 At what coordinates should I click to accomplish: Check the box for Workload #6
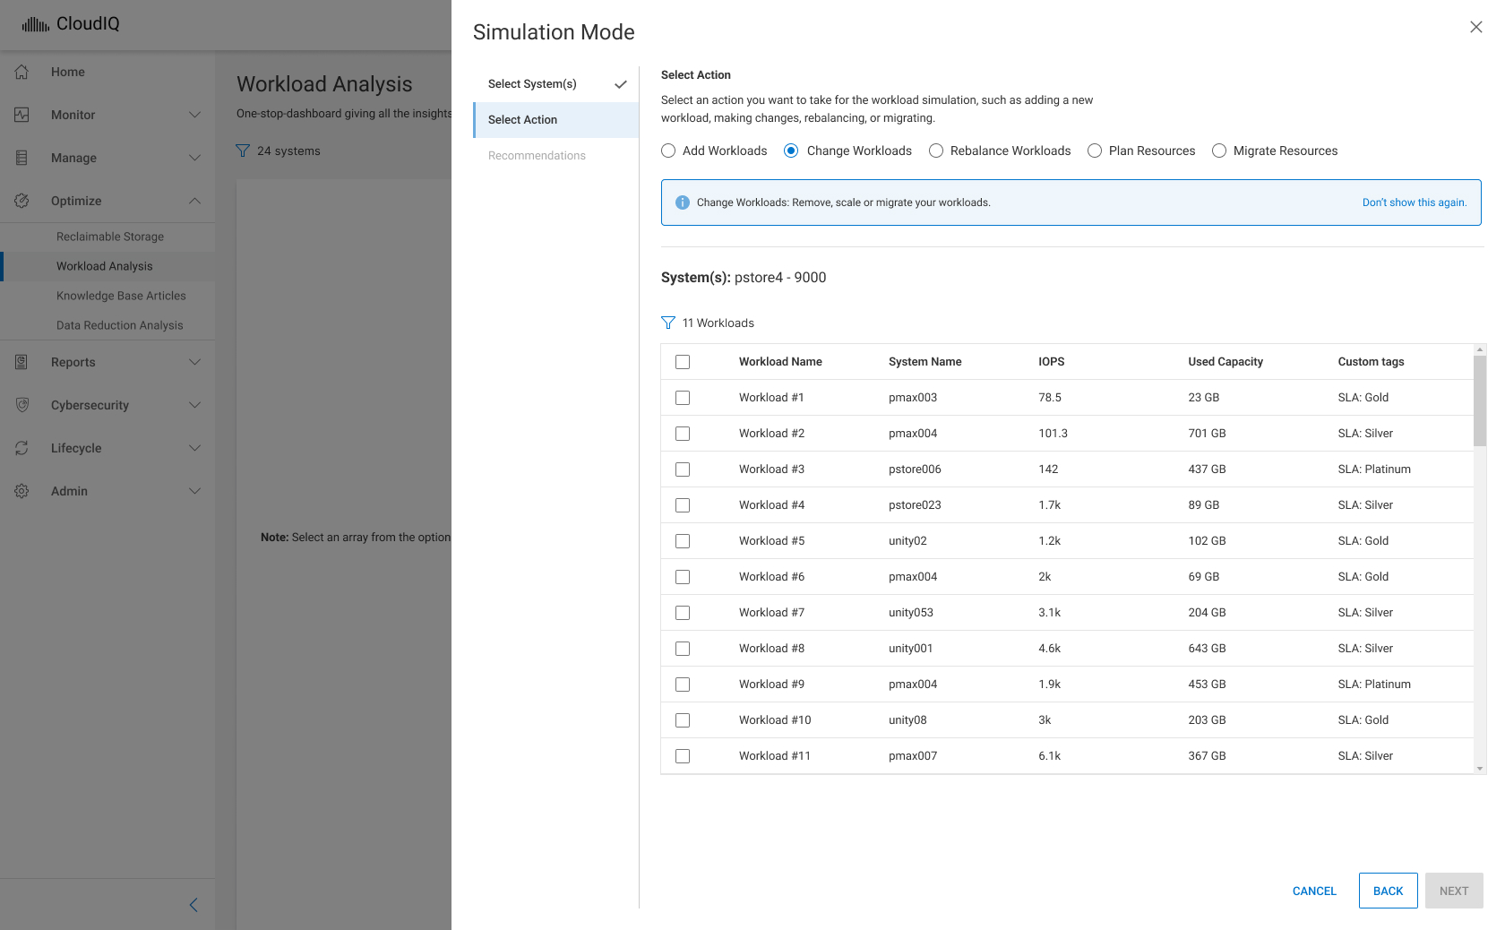683,577
